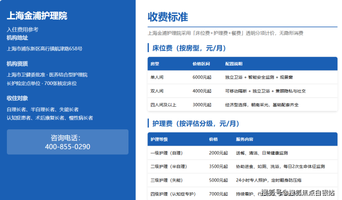Select the 2000元起 price cell
This screenshot has height=200, width=342.
tap(218, 153)
